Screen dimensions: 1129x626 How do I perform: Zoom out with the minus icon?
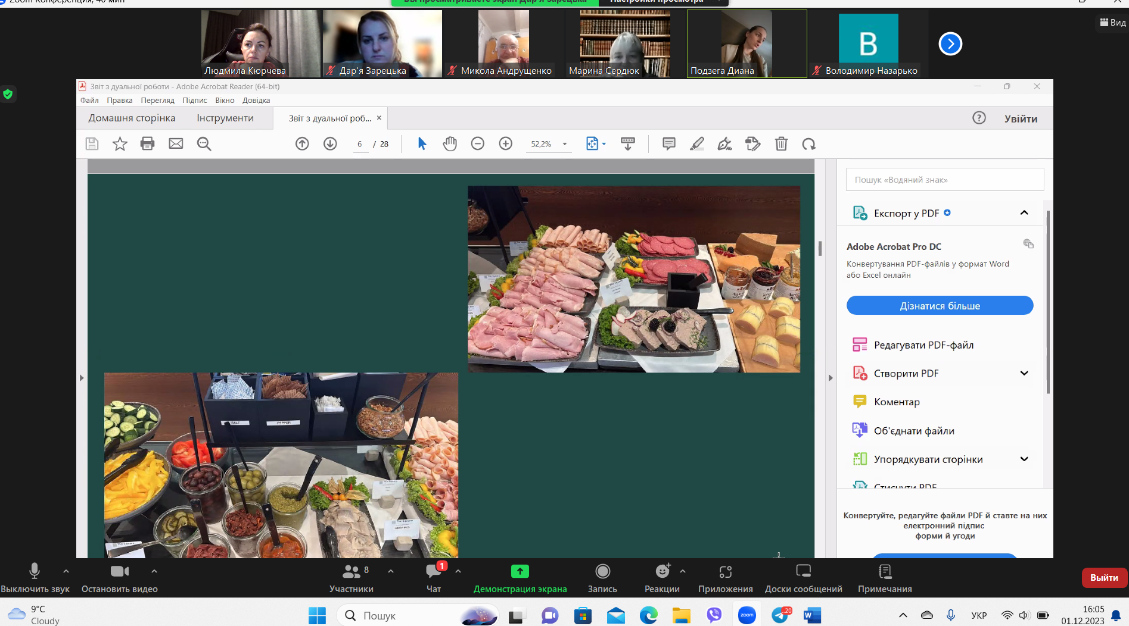coord(477,143)
